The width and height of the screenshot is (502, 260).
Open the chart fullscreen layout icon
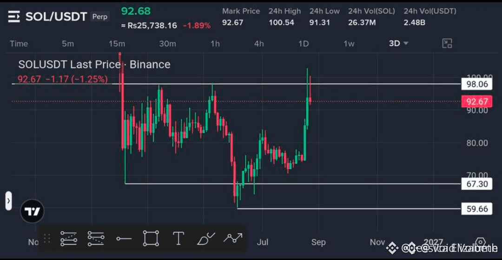(447, 44)
